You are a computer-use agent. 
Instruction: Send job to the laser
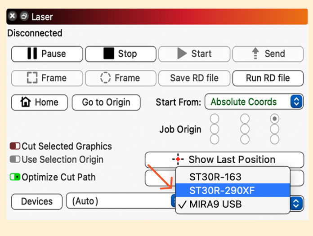[268, 54]
